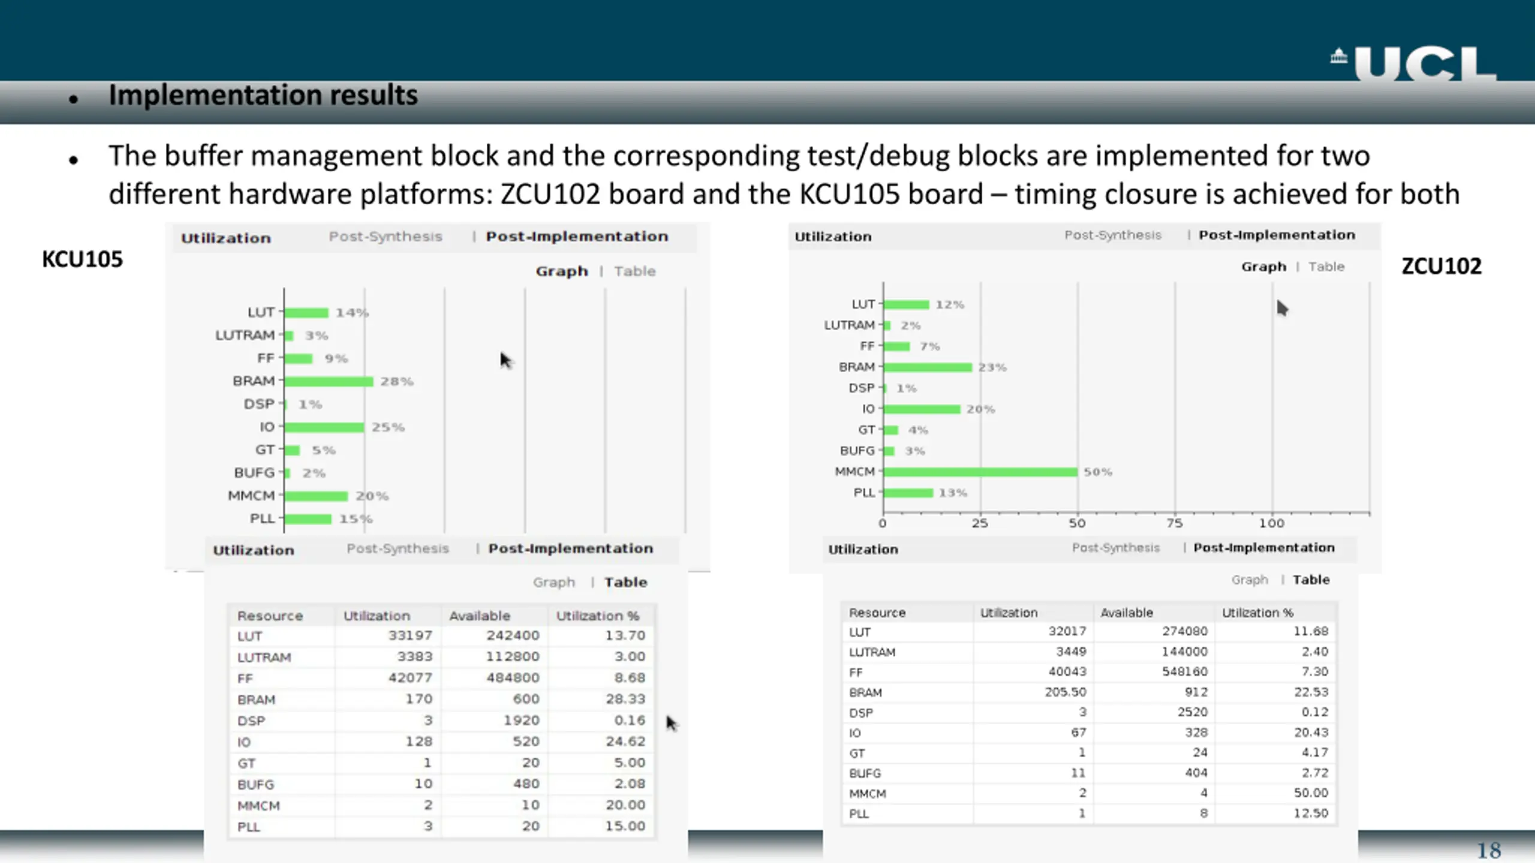Click the BRAM 23% bar in ZCU102 graph
The width and height of the screenshot is (1535, 863).
click(928, 367)
